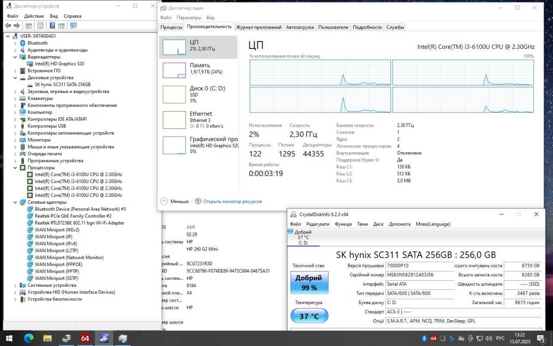Select the Memory graph in Task Manager sidebar
The image size is (553, 346).
click(174, 70)
